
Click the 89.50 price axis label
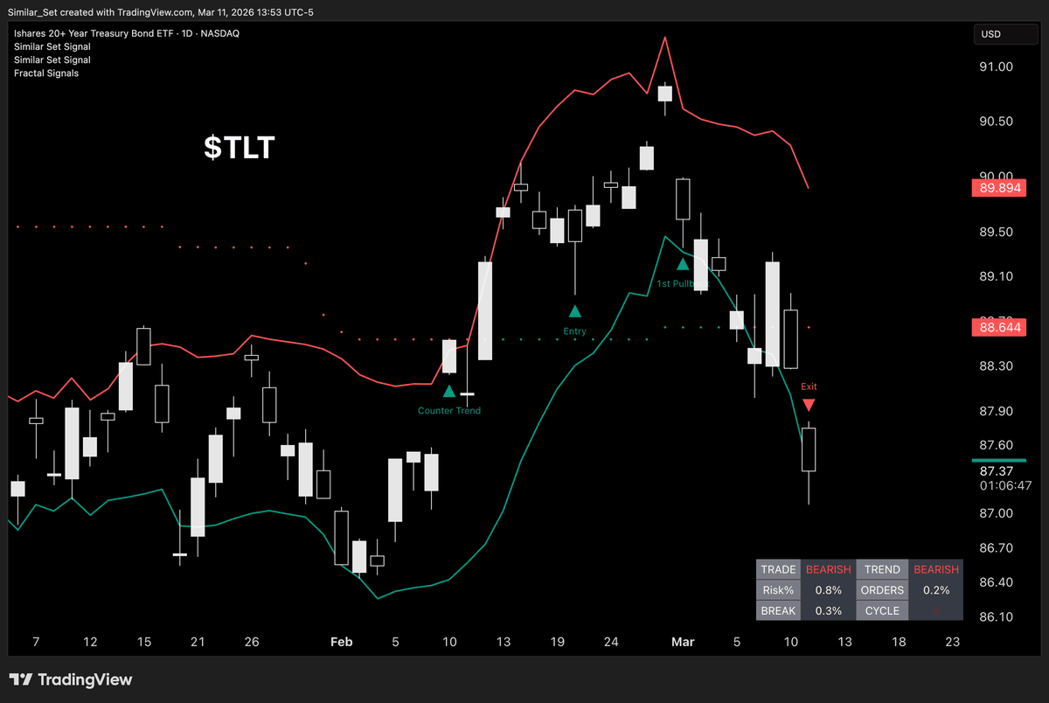tap(997, 232)
